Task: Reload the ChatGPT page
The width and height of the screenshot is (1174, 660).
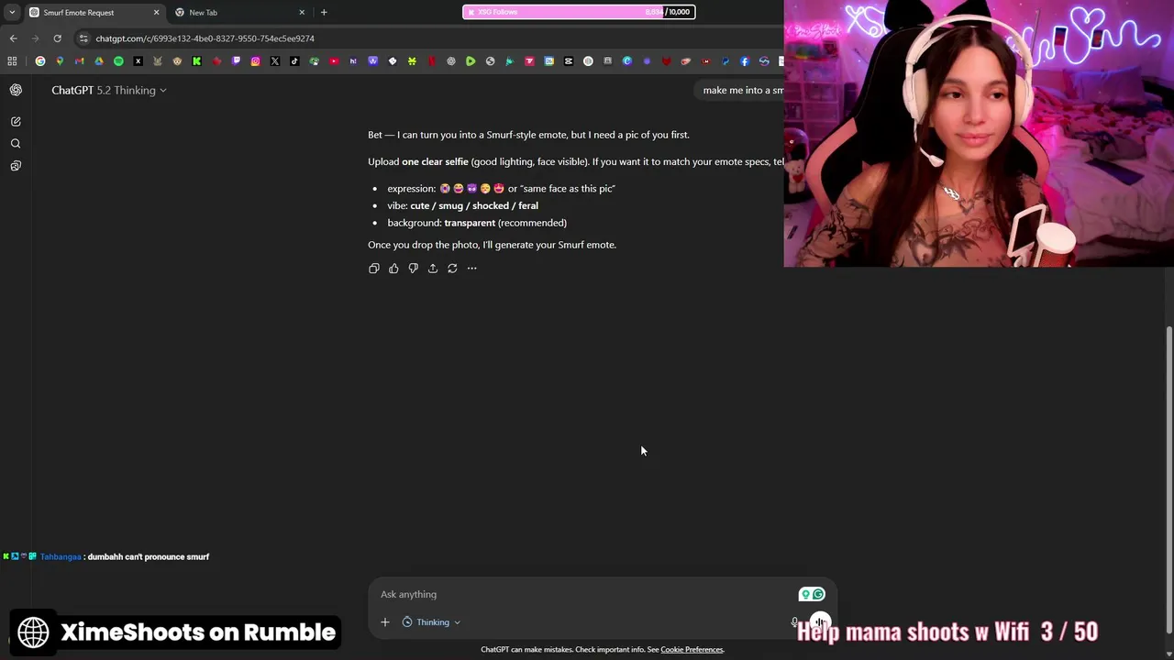Action: pyautogui.click(x=57, y=38)
